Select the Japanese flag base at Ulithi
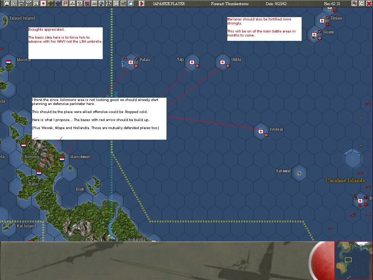The image size is (373, 280). coord(223,62)
